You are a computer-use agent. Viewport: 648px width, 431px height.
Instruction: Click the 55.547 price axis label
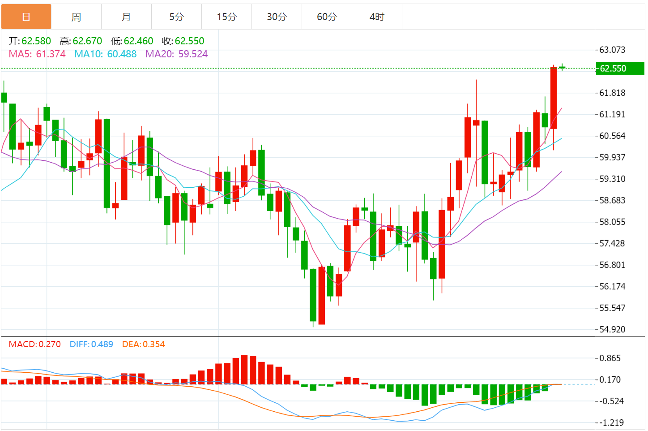(612, 308)
